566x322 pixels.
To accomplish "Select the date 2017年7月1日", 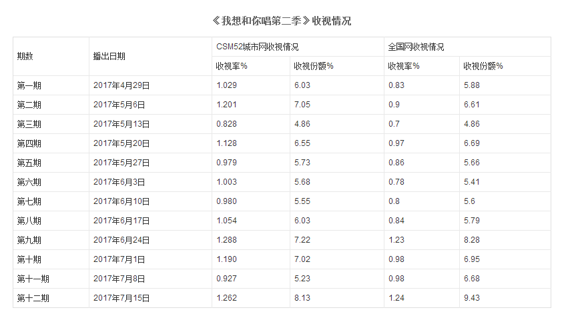I will tap(119, 259).
